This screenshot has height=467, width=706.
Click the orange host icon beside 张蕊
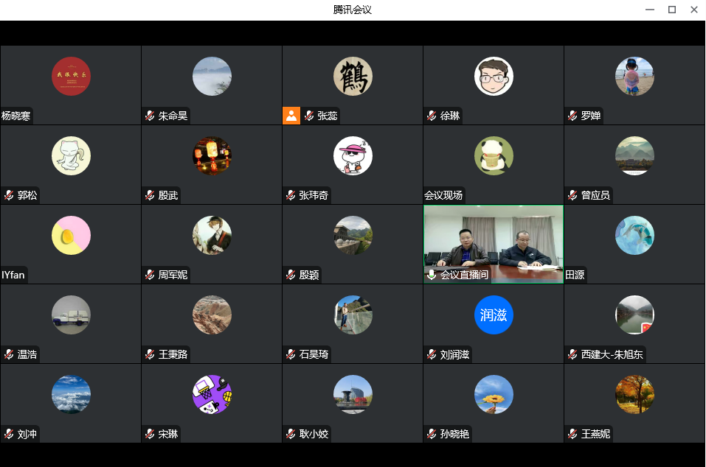291,116
